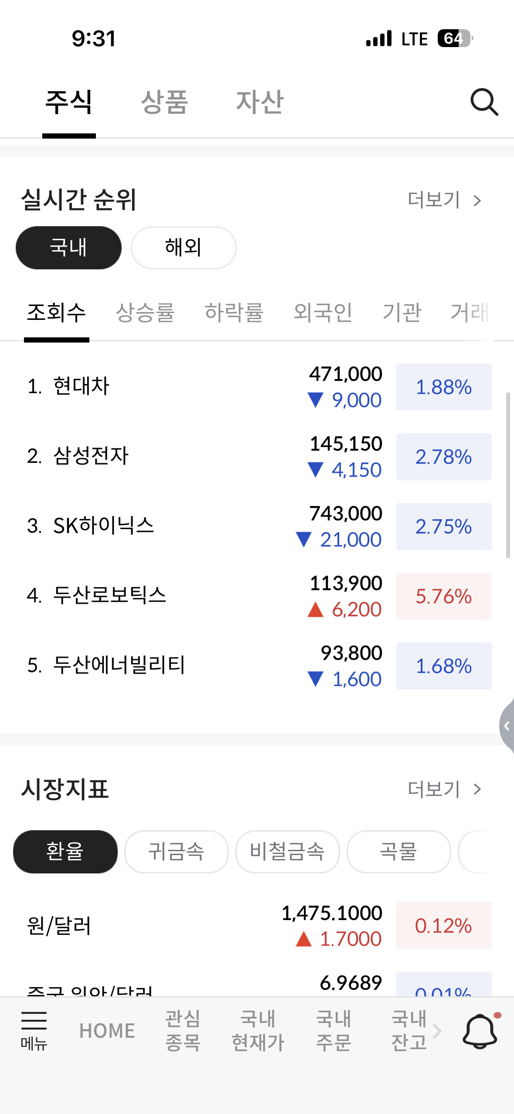Tap the search magnifier icon
The image size is (514, 1114).
click(484, 102)
